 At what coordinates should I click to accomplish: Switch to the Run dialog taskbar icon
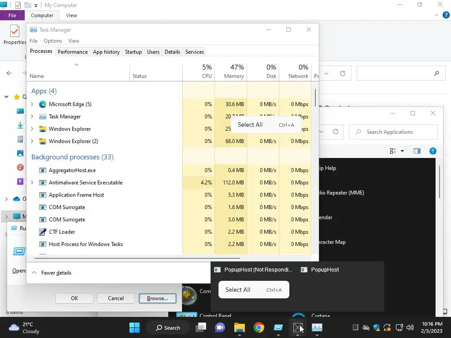pyautogui.click(x=278, y=327)
